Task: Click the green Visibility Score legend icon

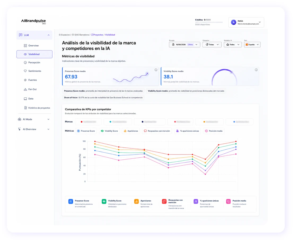Action: coord(104,201)
